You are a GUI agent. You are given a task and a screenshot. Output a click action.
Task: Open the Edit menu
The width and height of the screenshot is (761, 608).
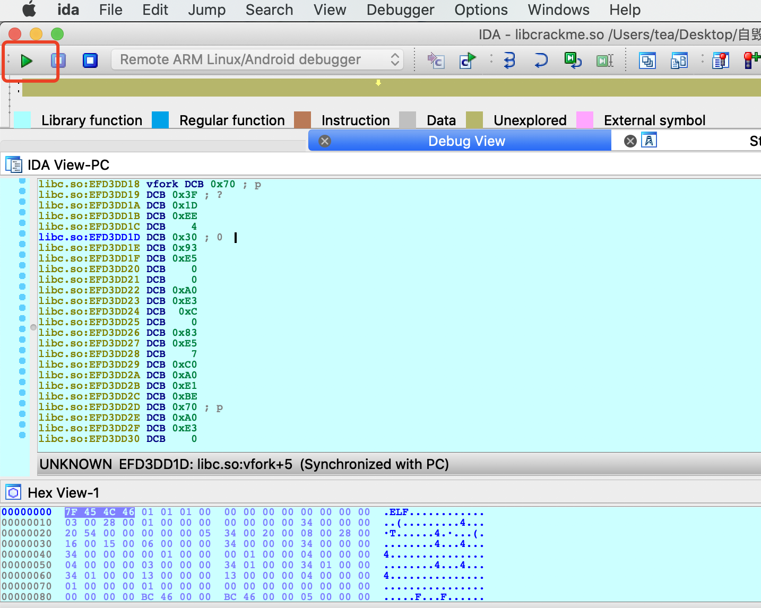pyautogui.click(x=155, y=10)
